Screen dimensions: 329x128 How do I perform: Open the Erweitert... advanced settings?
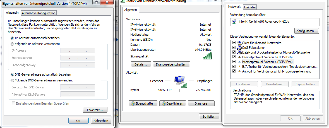point(94,110)
